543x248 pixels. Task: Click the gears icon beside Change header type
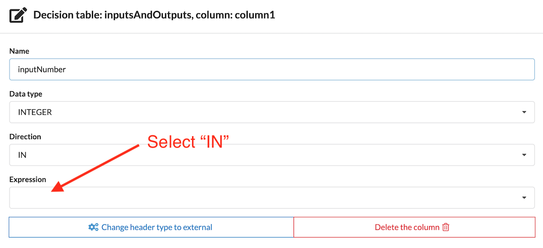(x=93, y=227)
